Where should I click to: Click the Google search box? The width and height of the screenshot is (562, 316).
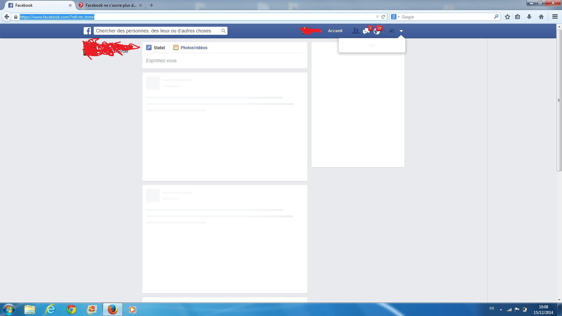point(447,17)
